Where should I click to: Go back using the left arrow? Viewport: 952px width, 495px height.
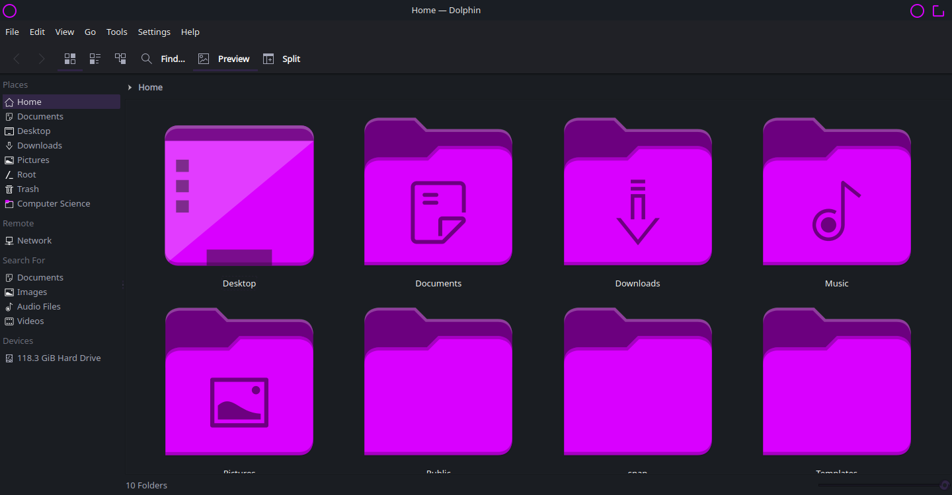tap(17, 59)
